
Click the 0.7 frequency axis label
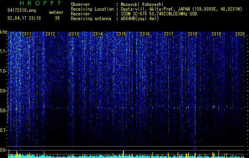[x=4, y=130]
